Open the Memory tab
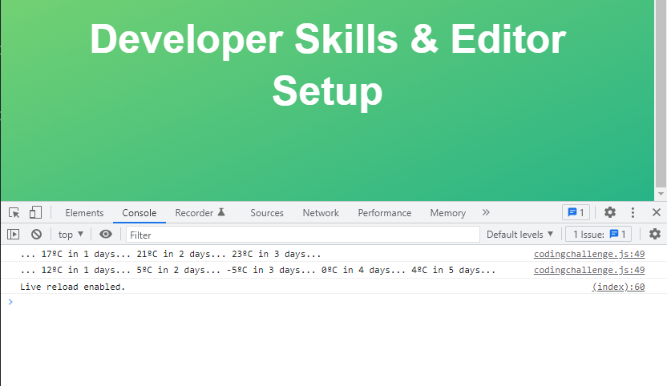The width and height of the screenshot is (667, 386). click(448, 213)
